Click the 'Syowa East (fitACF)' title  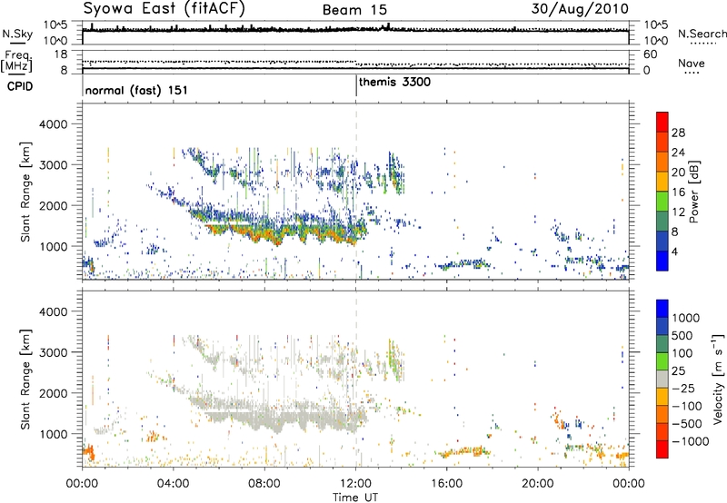pos(164,8)
